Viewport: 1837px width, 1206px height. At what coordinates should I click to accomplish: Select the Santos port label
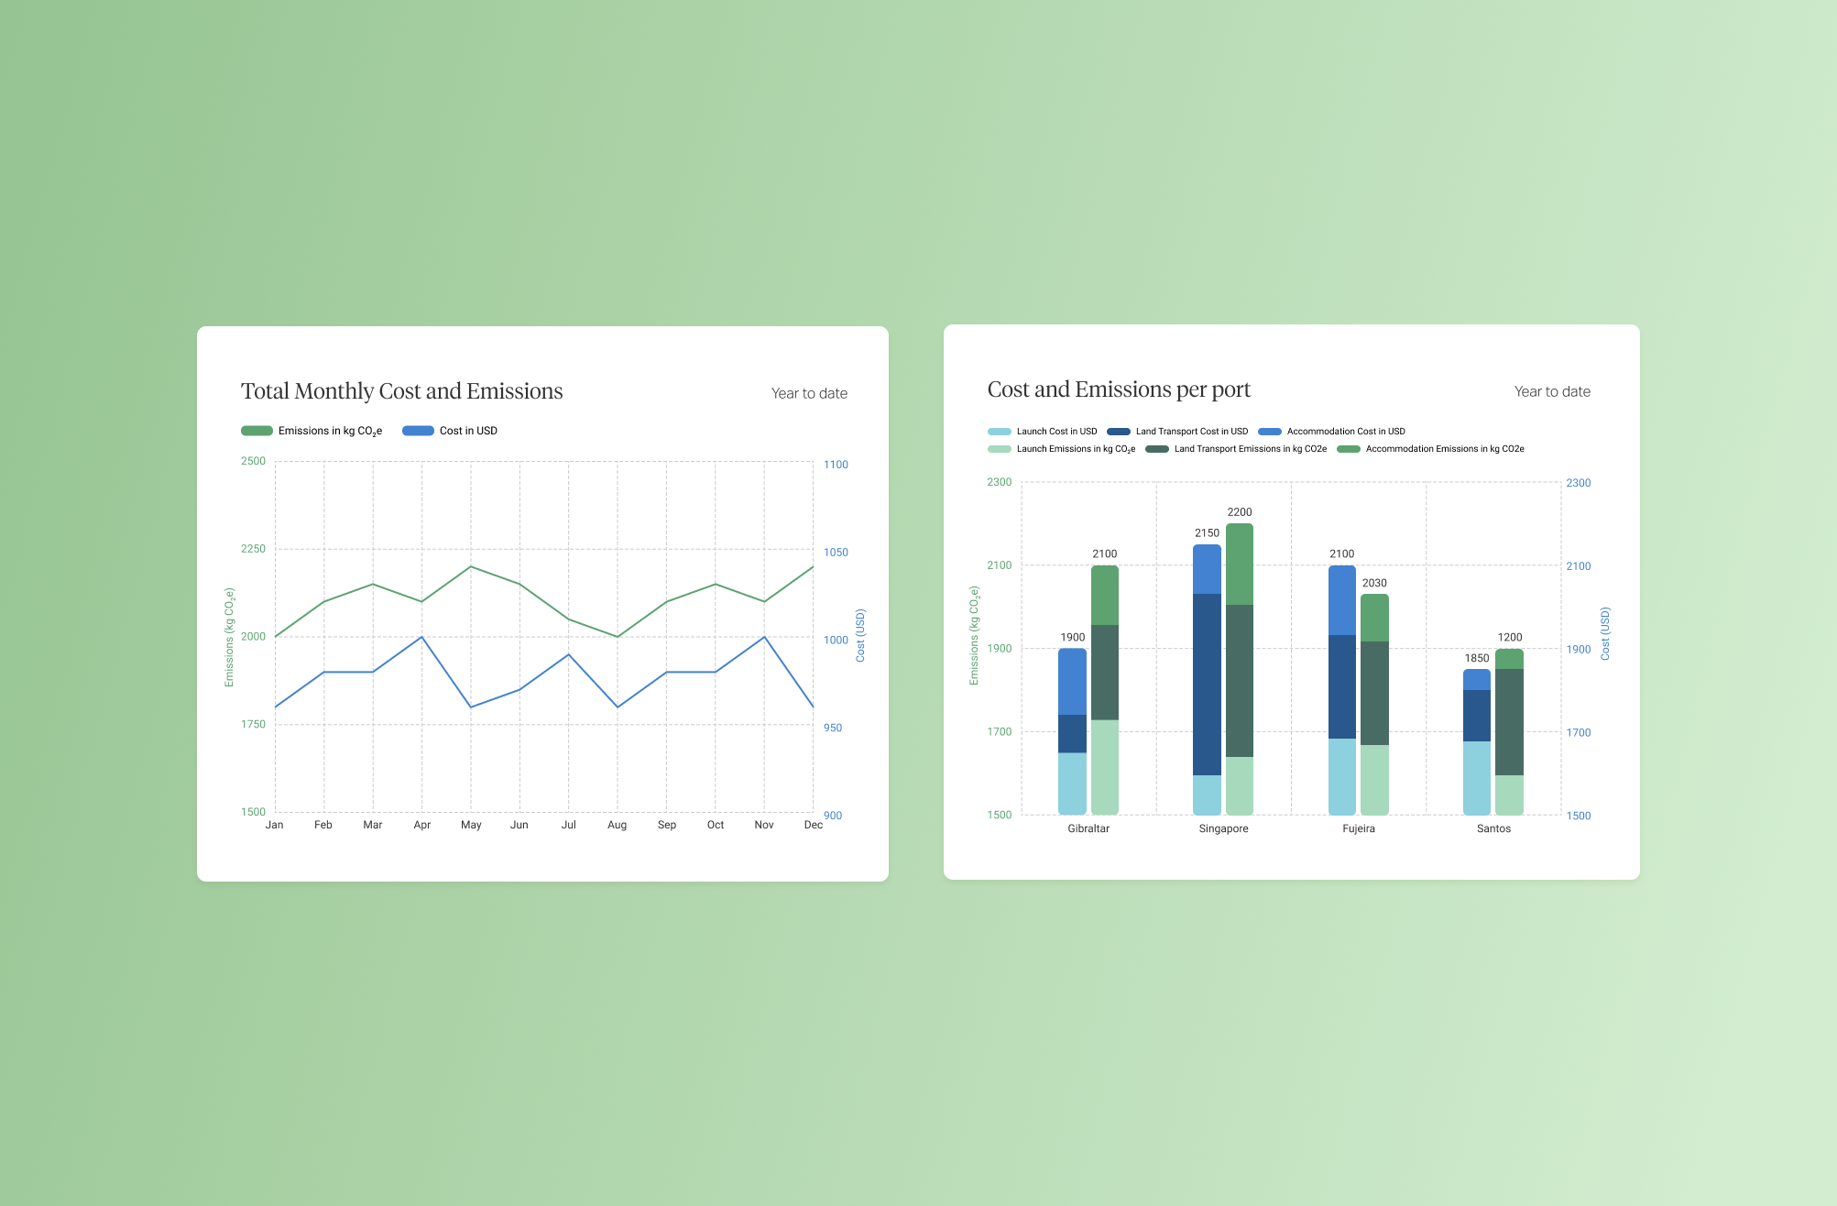[1493, 828]
